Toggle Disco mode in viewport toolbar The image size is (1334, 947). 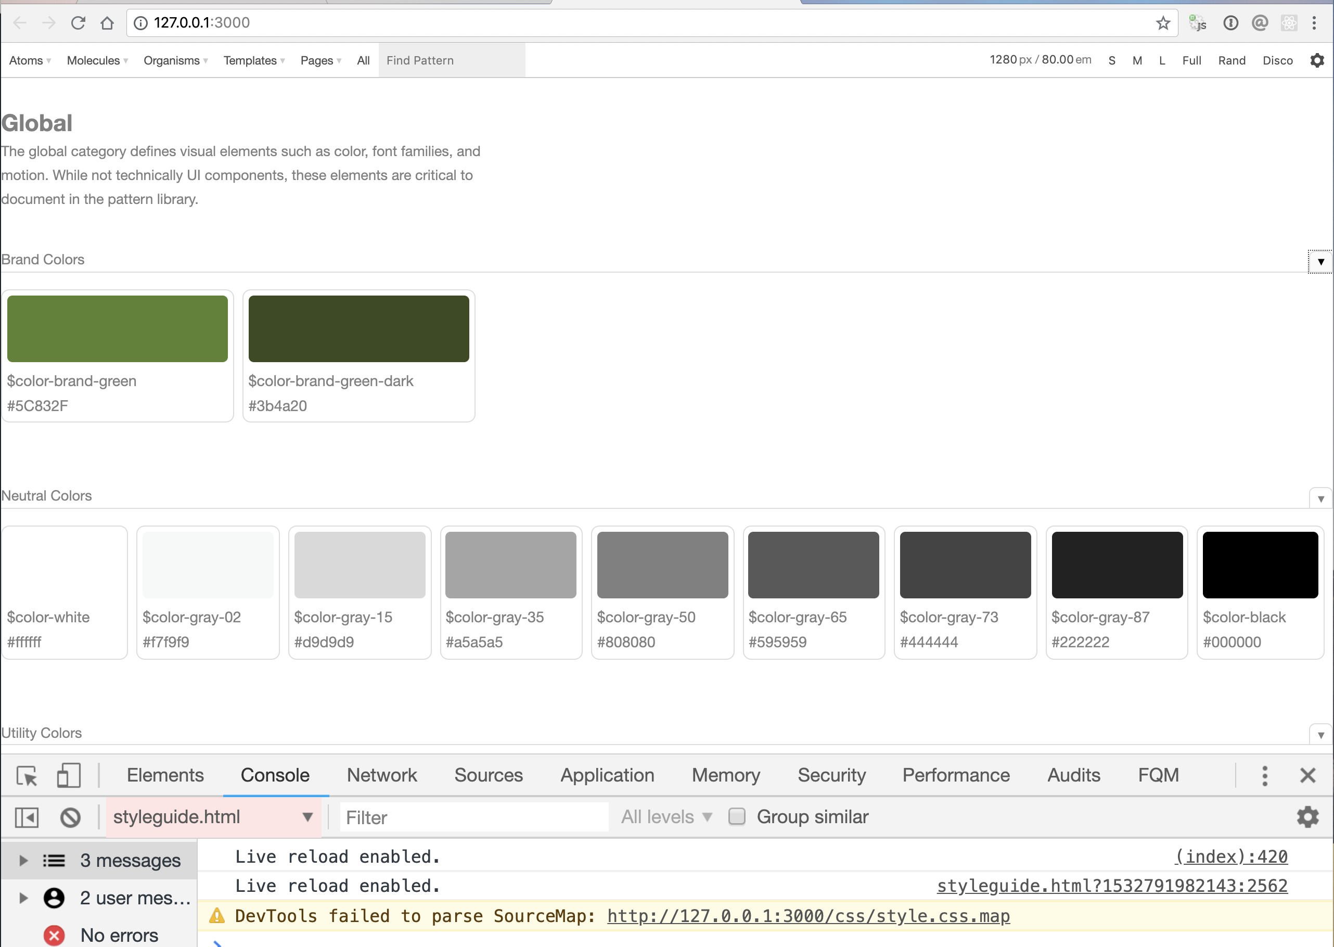1277,61
